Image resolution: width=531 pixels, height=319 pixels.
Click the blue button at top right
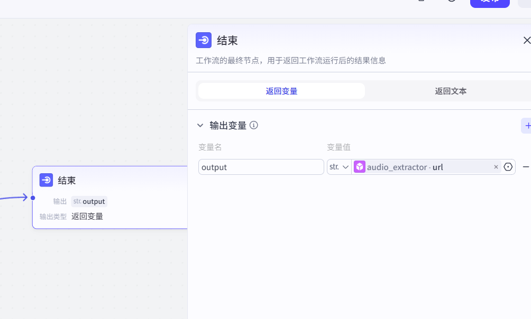pos(490,3)
